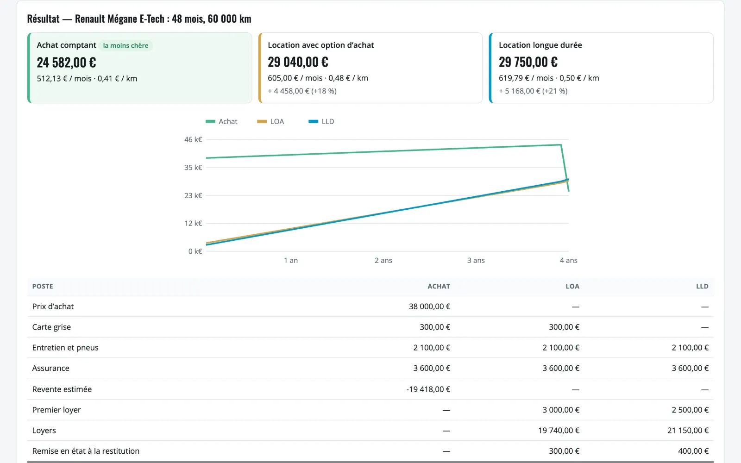The image size is (741, 463).
Task: Toggle the LOA series in chart legend
Action: pyautogui.click(x=270, y=121)
